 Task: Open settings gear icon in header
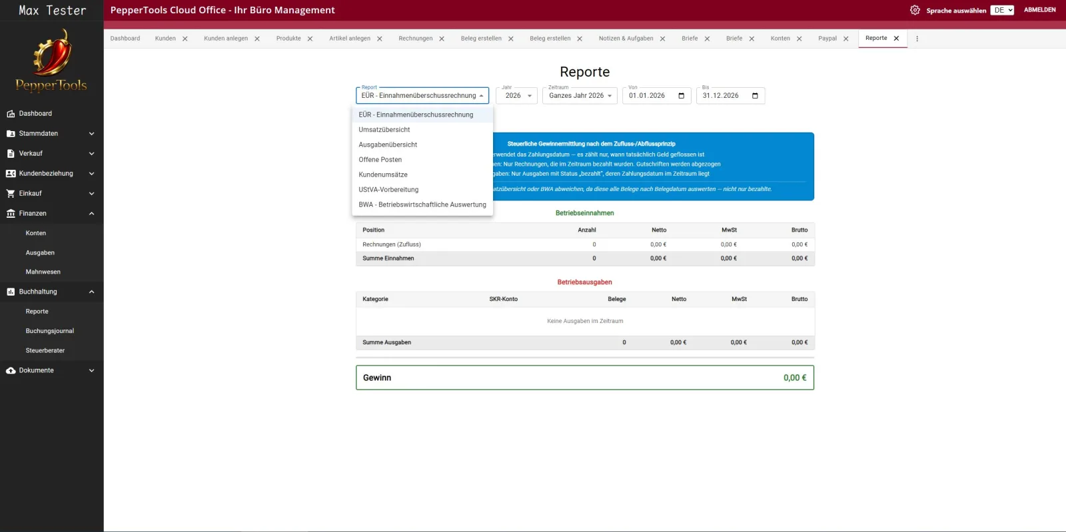(915, 10)
